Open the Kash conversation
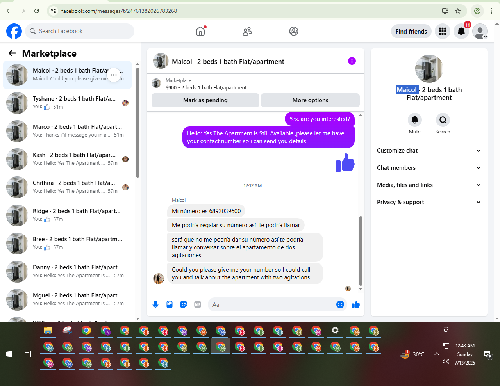Screen dimensions: 500x386 tap(67, 159)
